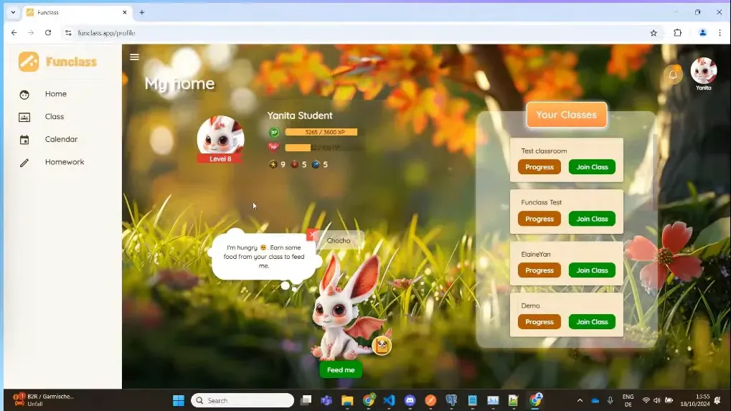This screenshot has width=731, height=411.
Task: Click the Home face icon
Action: tap(24, 94)
